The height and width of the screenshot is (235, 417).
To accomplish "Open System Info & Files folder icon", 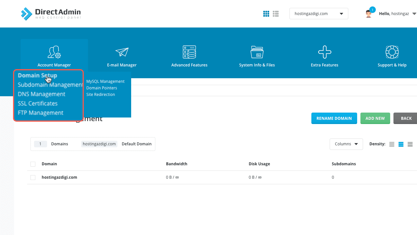I will tap(257, 52).
